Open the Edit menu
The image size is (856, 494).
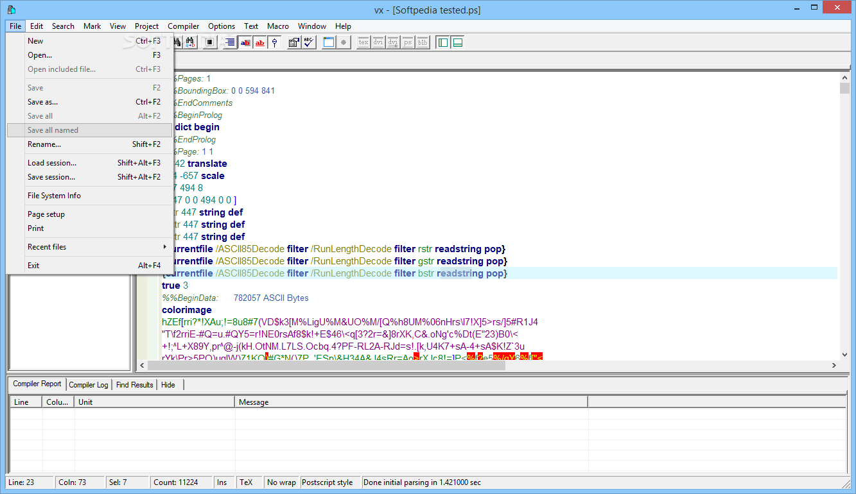click(37, 26)
